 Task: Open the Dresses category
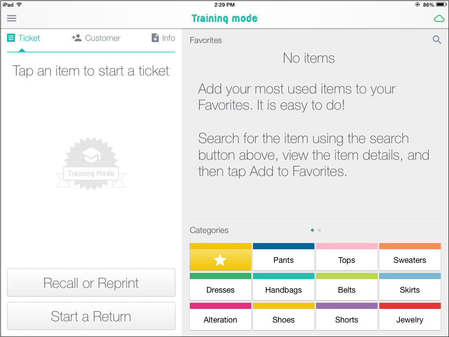point(220,287)
